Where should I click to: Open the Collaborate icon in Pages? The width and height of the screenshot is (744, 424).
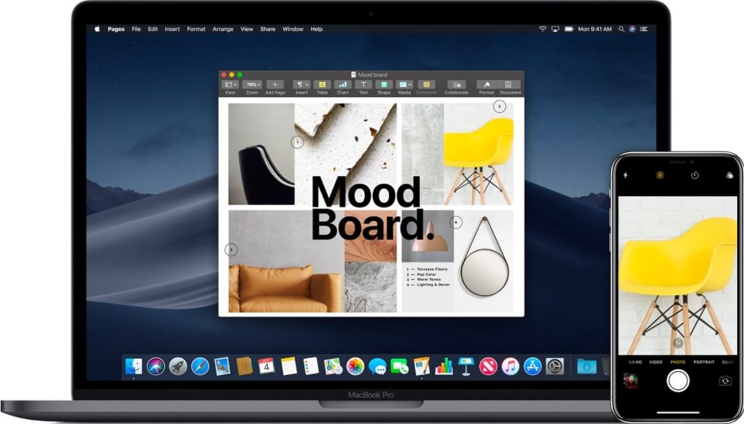click(456, 85)
